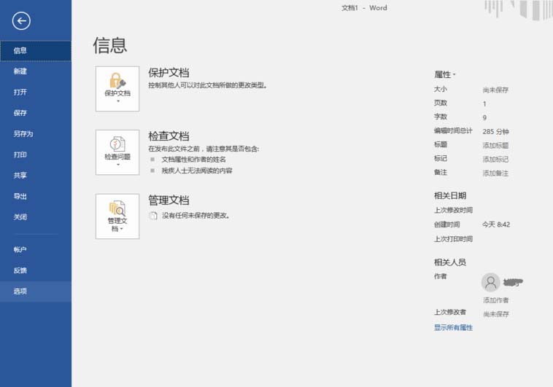Click the Add Author (添加作者) field
Viewport: 553px width, 387px height.
pyautogui.click(x=495, y=300)
